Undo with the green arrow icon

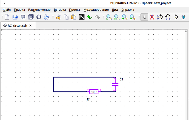(90, 17)
